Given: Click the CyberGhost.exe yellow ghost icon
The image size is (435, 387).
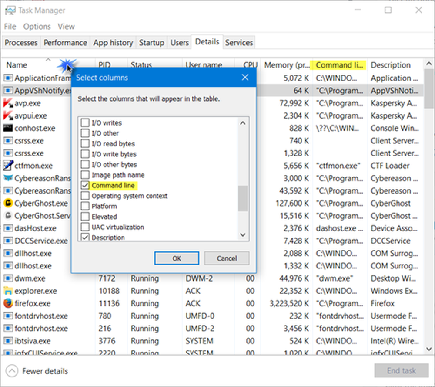Looking at the screenshot, I should pyautogui.click(x=8, y=203).
